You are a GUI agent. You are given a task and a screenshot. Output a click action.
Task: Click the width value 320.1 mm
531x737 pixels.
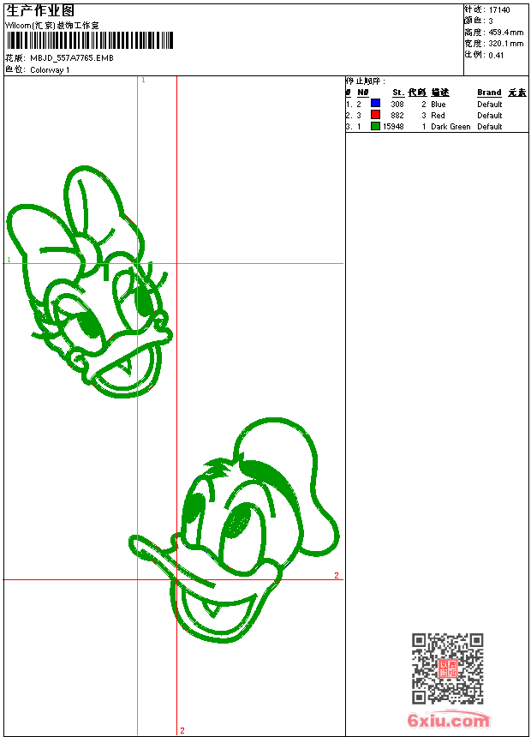click(x=505, y=44)
